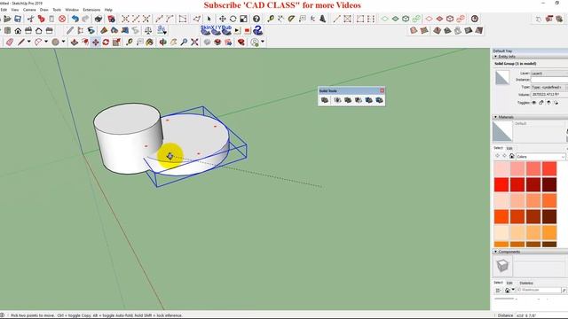Toggle Receive Shadows icon in Entity Info
The height and width of the screenshot is (319, 568).
click(x=556, y=103)
